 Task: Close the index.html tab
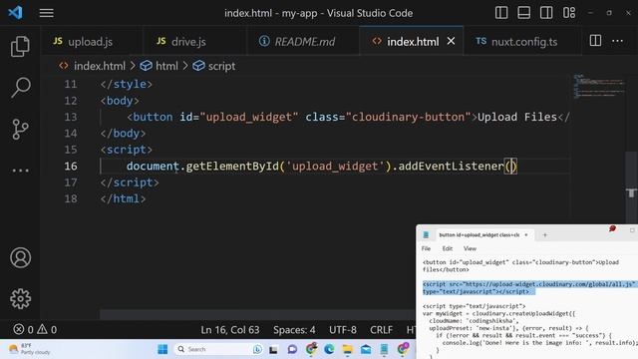point(451,41)
